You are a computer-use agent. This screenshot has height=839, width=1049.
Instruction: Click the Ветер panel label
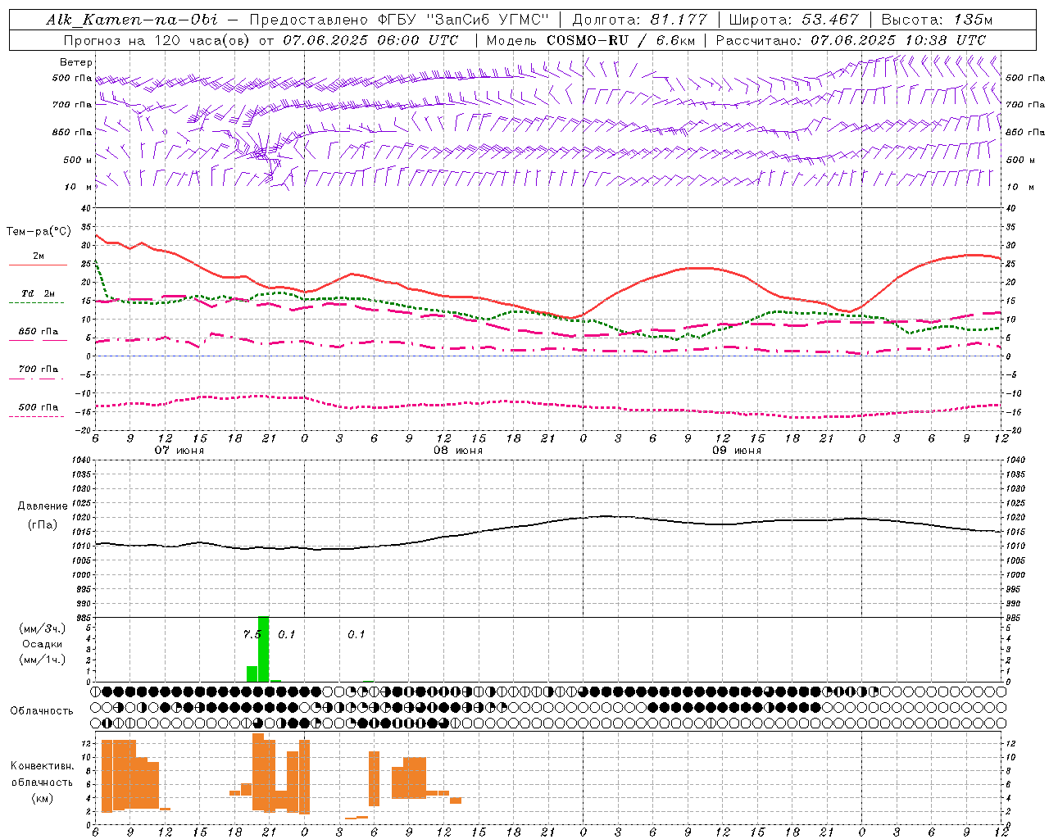(x=76, y=62)
